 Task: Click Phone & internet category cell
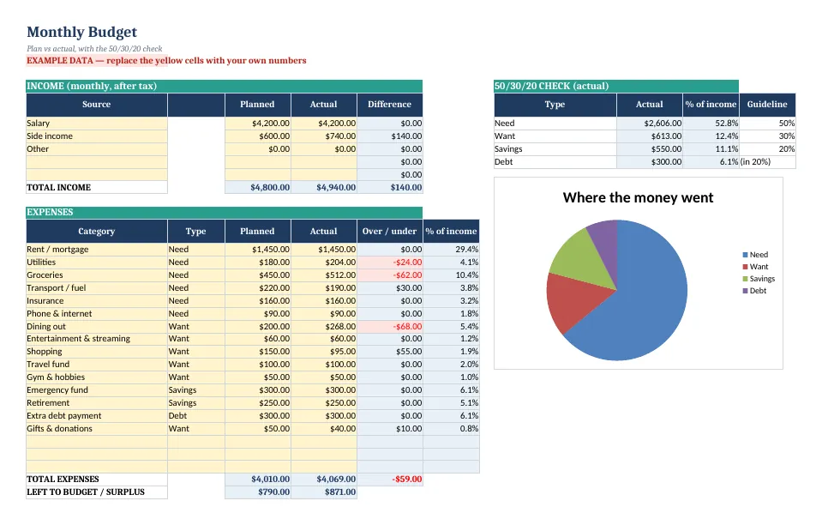tap(97, 314)
